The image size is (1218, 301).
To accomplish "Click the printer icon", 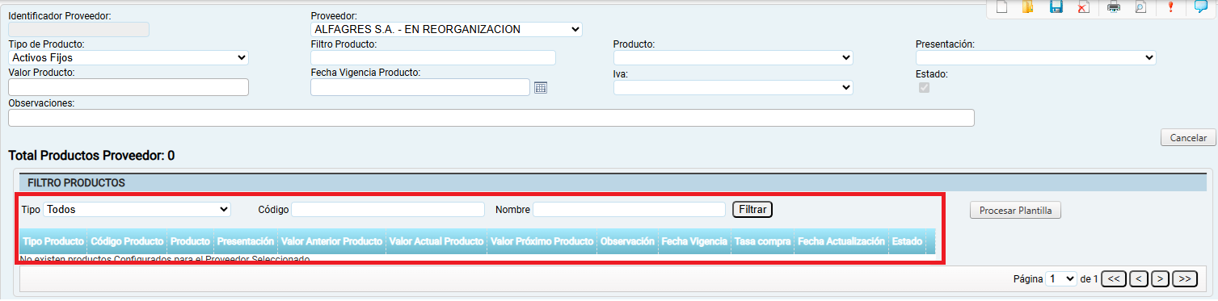I will click(x=1114, y=7).
